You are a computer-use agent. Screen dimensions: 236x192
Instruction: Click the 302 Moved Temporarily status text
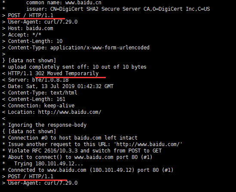point(67,73)
